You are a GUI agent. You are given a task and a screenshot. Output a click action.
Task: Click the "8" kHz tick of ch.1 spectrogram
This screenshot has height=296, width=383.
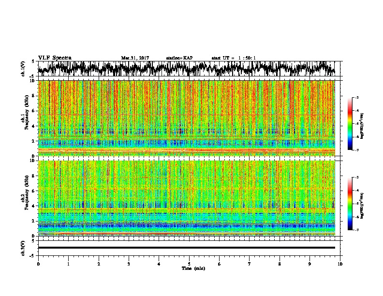[34, 96]
